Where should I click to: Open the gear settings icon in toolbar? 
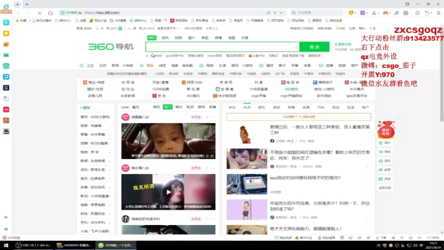click(x=417, y=13)
